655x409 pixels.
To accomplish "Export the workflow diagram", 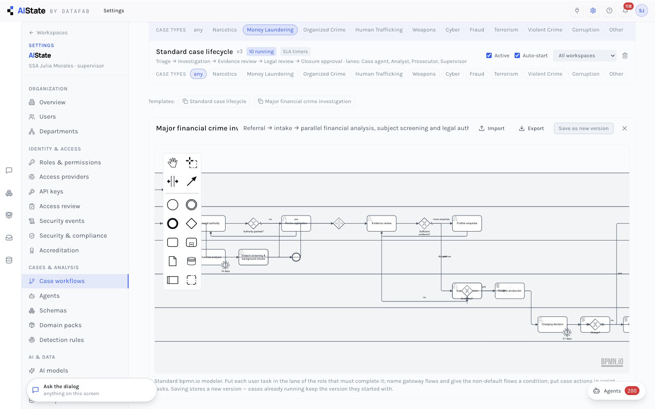I will (531, 128).
